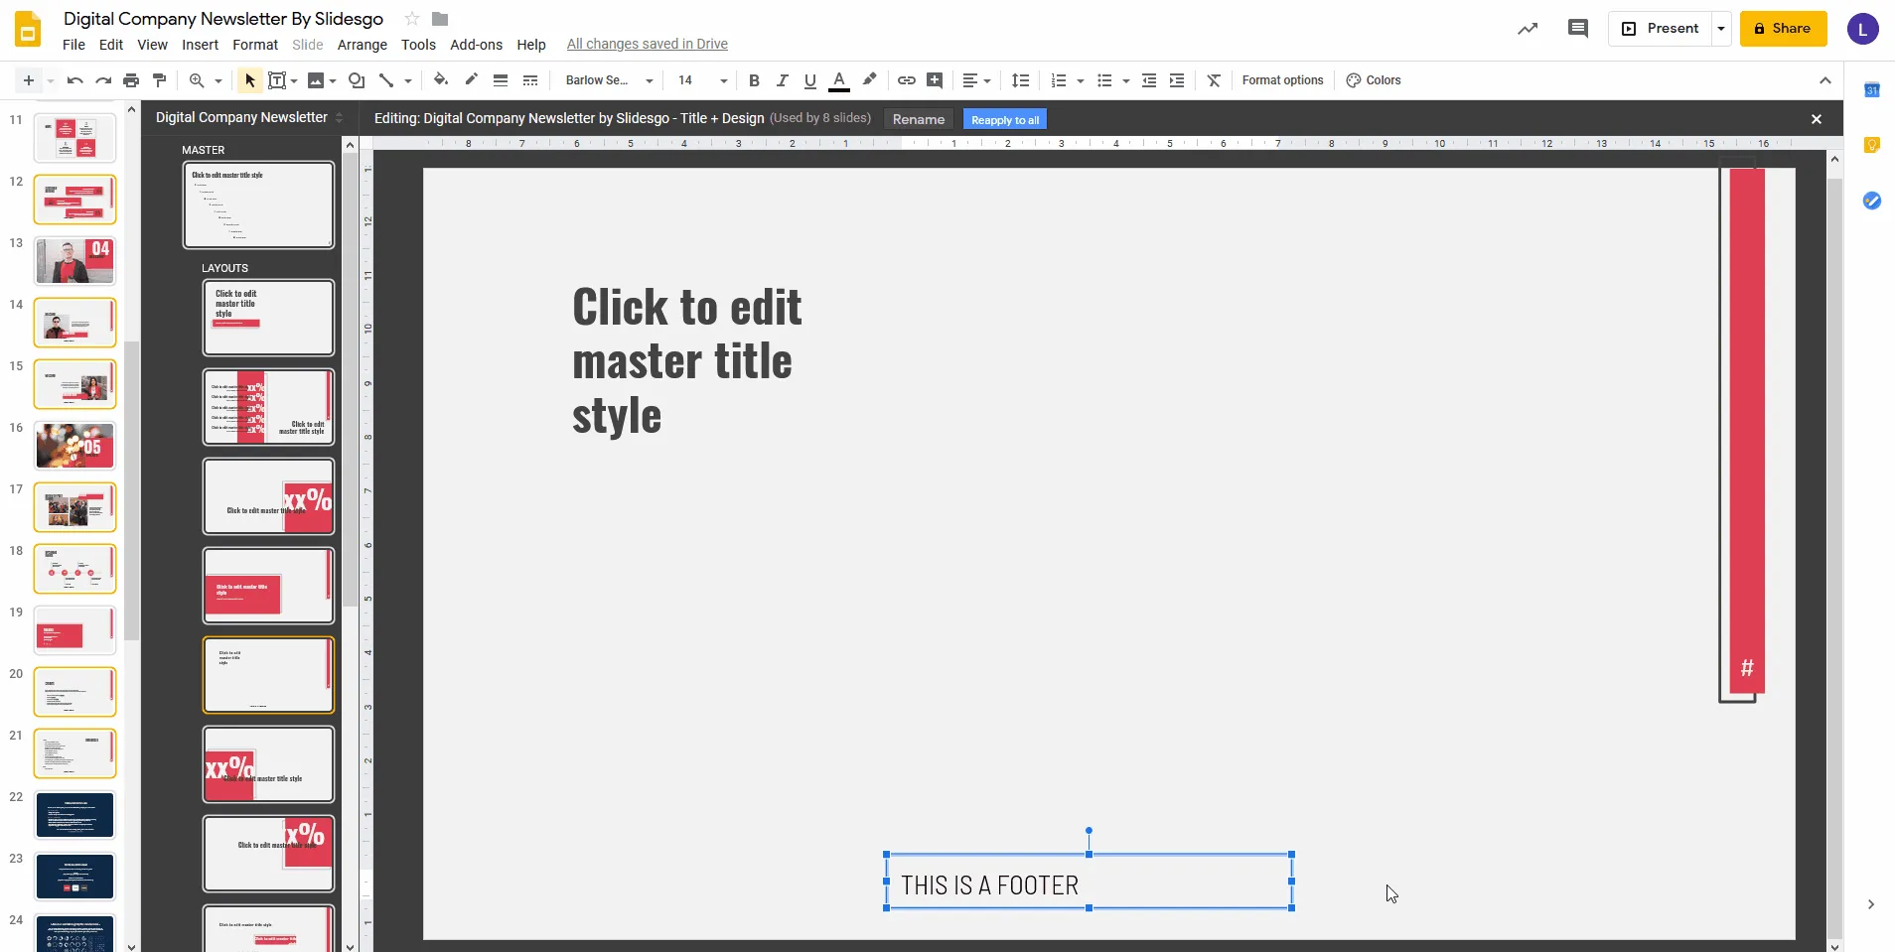This screenshot has width=1895, height=952.
Task: Open theme Colors panel
Action: point(1374,80)
